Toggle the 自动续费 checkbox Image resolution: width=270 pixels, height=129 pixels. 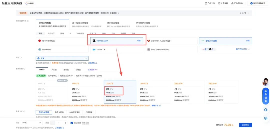click(72, 123)
